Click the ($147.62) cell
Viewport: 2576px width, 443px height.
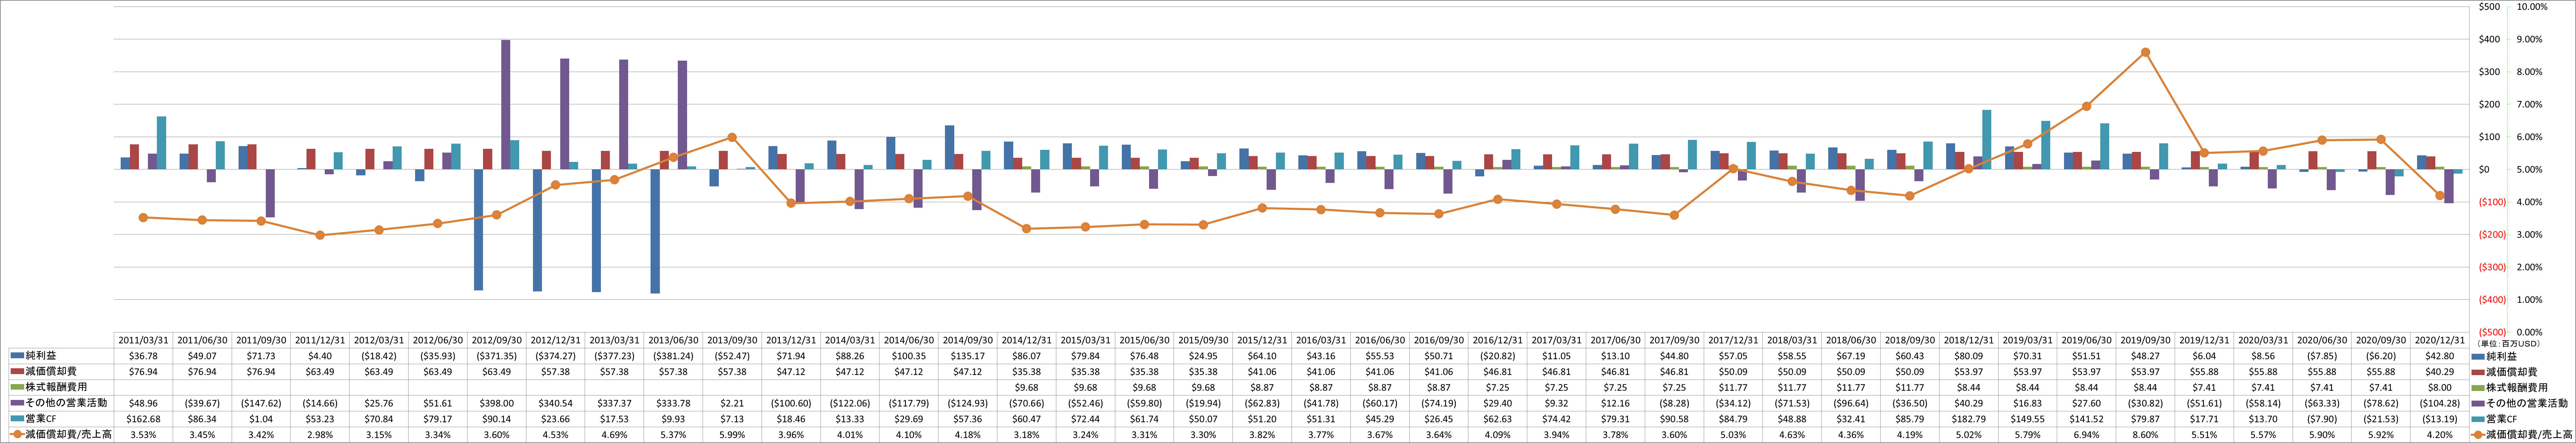(x=261, y=403)
